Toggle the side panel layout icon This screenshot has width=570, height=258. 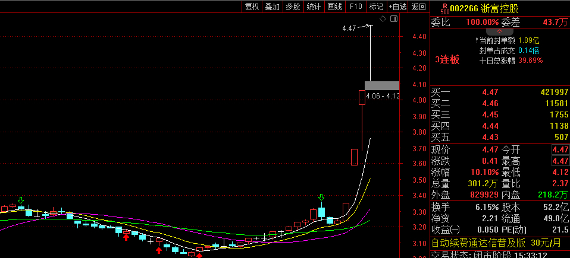tap(394, 19)
